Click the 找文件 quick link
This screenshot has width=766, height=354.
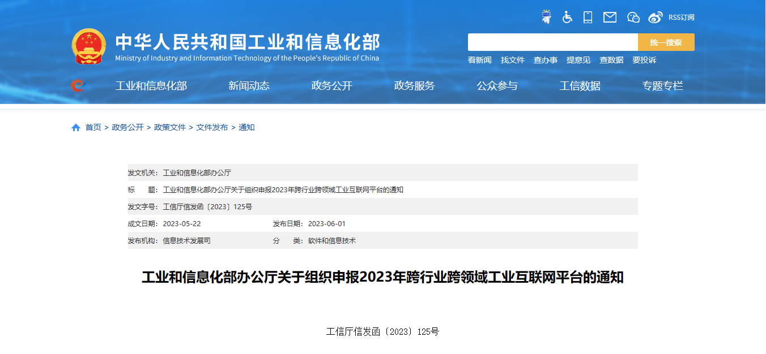click(x=513, y=60)
